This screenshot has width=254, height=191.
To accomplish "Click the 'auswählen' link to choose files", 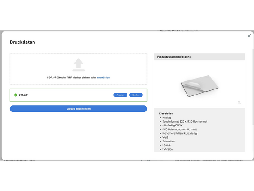I will coord(103,77).
